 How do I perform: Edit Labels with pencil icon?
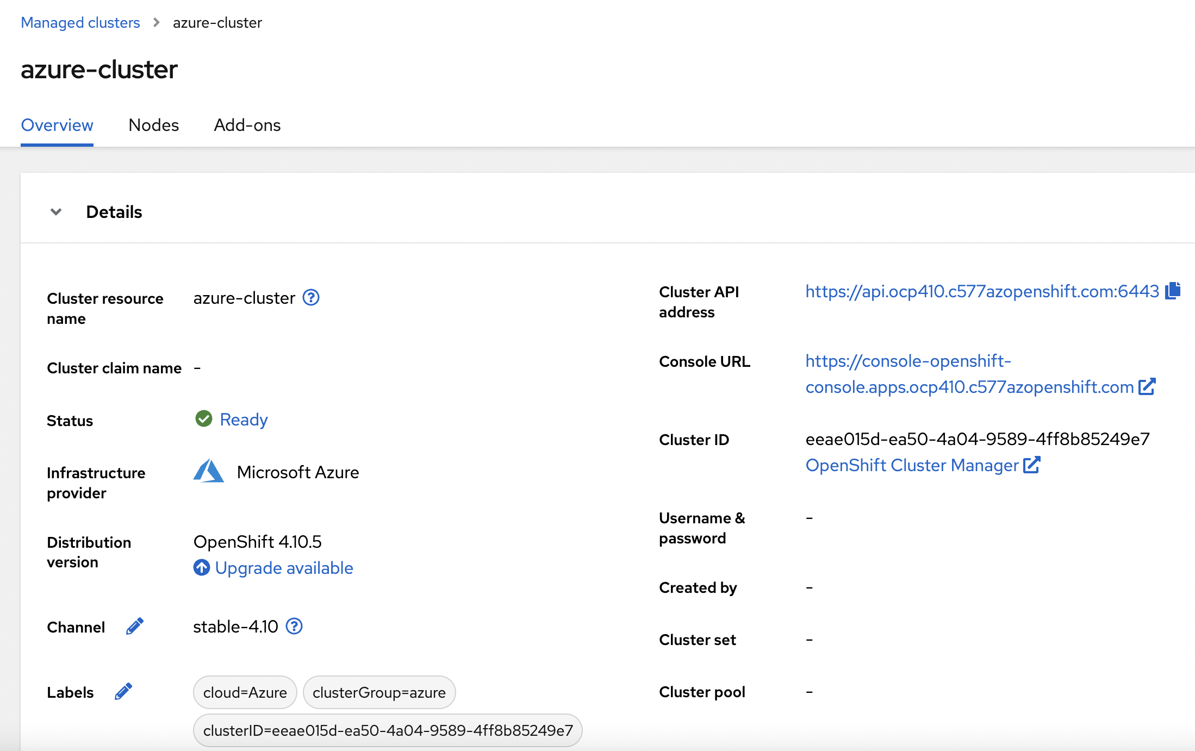(x=123, y=692)
